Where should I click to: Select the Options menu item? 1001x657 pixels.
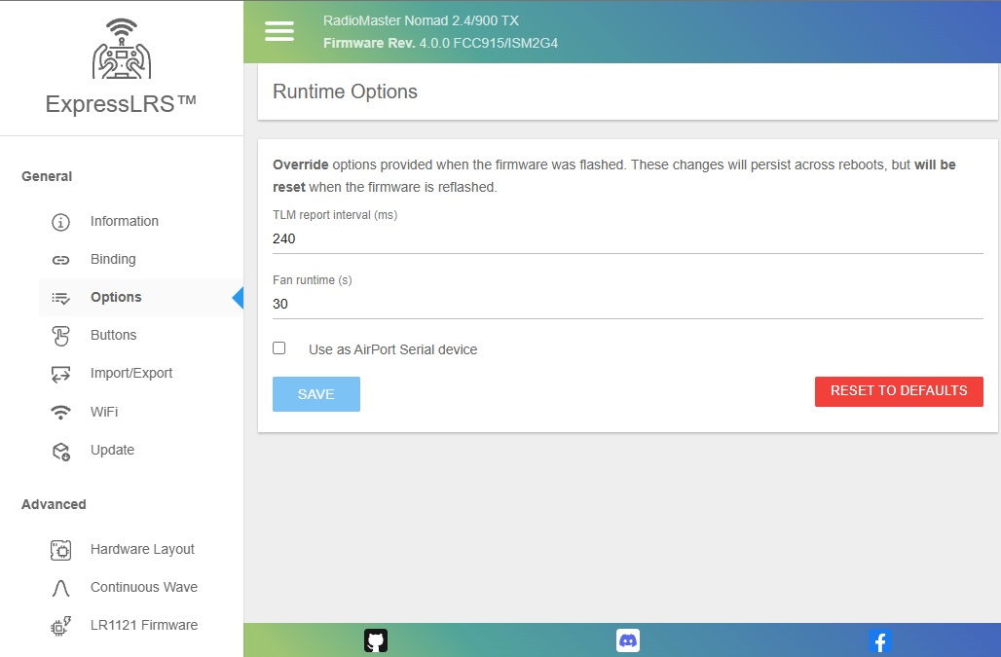click(x=116, y=298)
